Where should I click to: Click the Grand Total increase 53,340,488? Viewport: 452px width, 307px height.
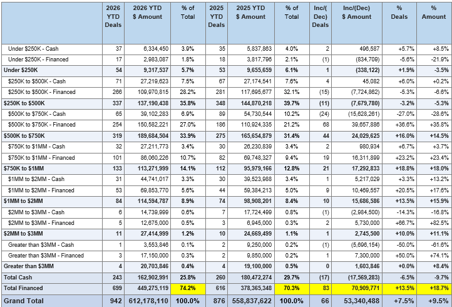point(357,301)
